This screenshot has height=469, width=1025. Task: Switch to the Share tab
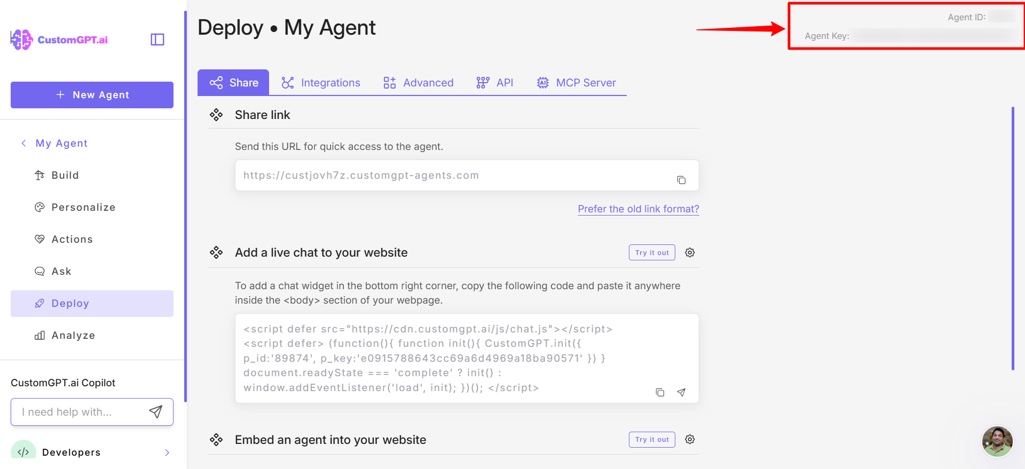(233, 83)
